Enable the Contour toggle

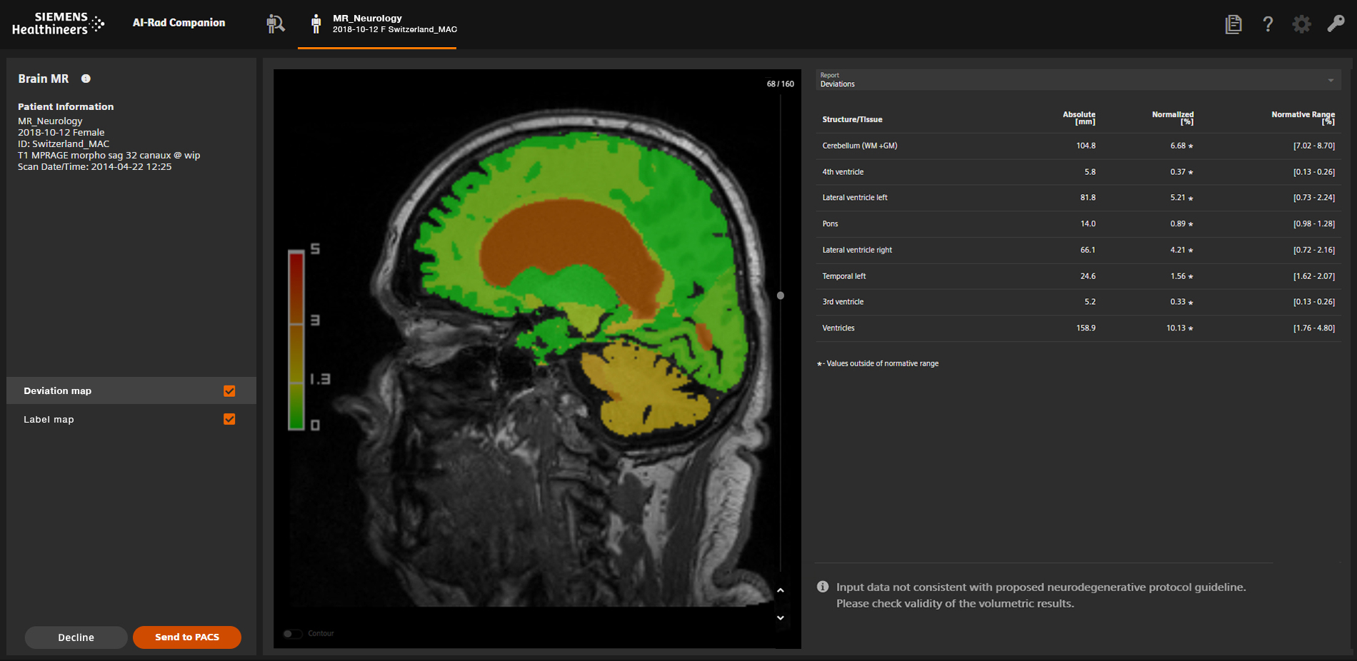tap(293, 633)
